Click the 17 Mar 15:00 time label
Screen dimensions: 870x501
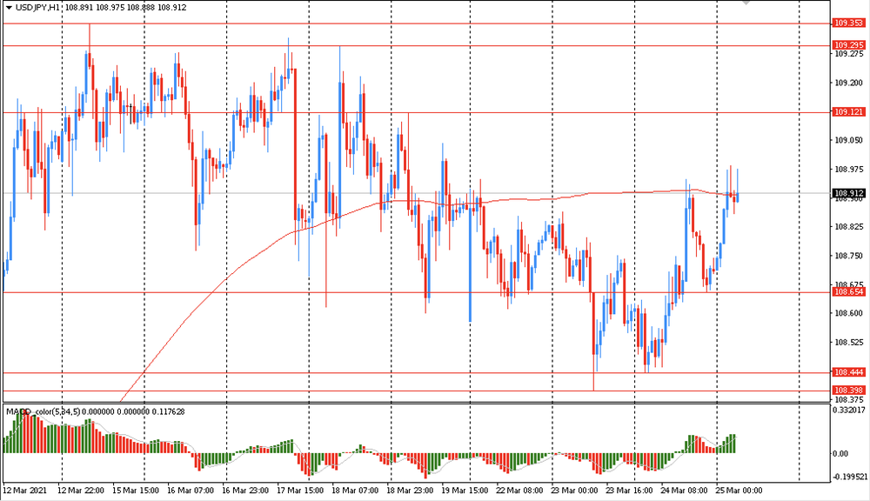[300, 491]
